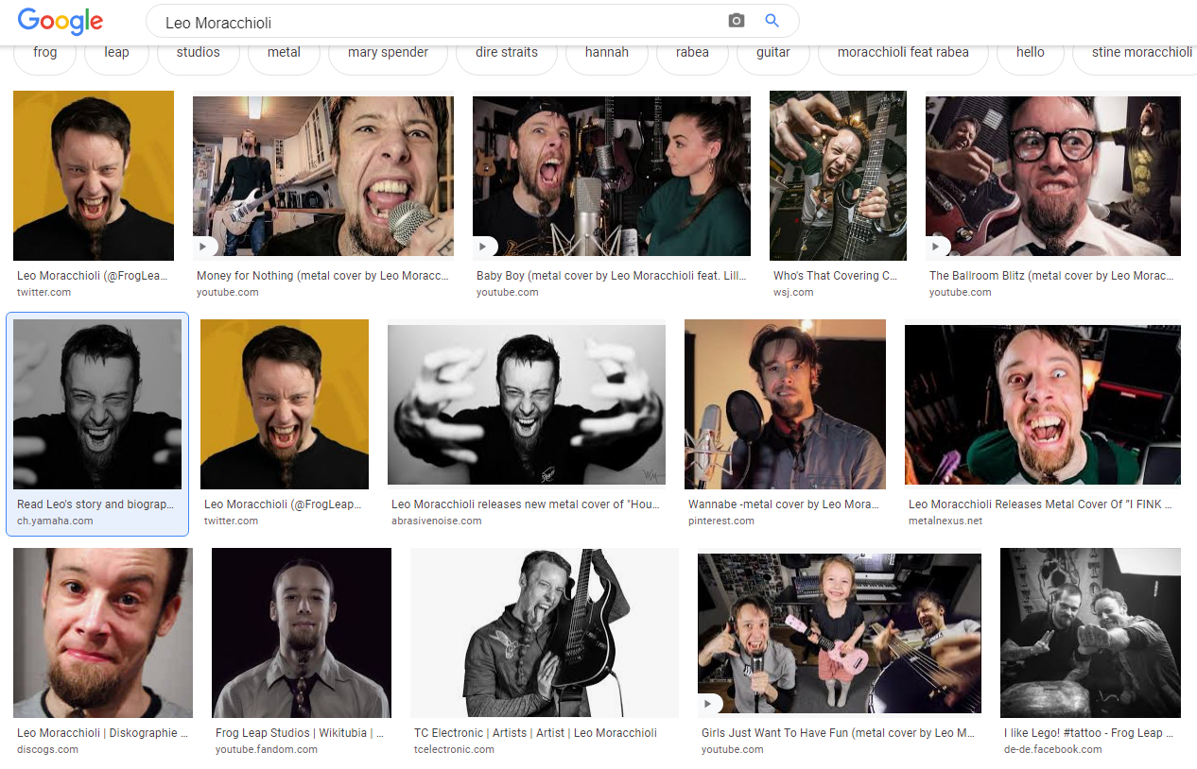Click the pinterest.com source text

[x=721, y=521]
